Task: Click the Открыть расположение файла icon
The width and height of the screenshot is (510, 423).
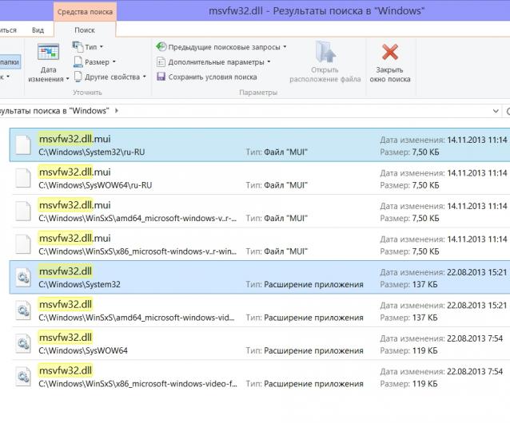Action: tap(325, 52)
